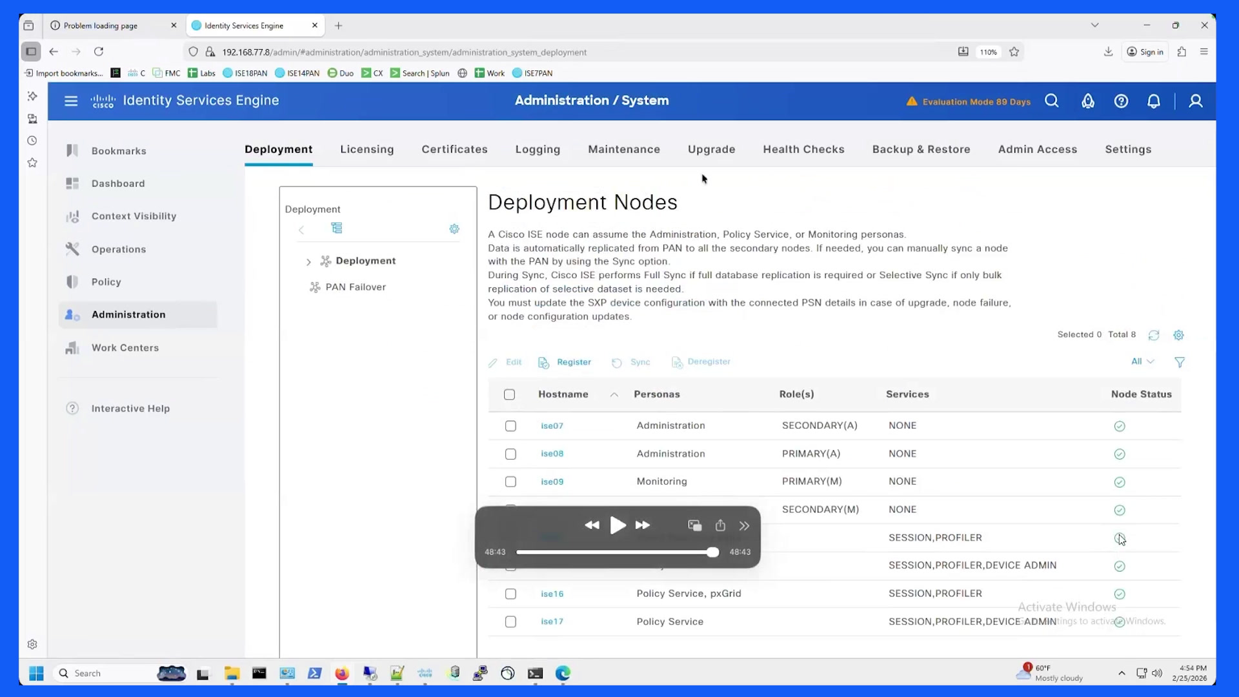Open the Backup & Restore tab
1239x697 pixels.
click(921, 149)
